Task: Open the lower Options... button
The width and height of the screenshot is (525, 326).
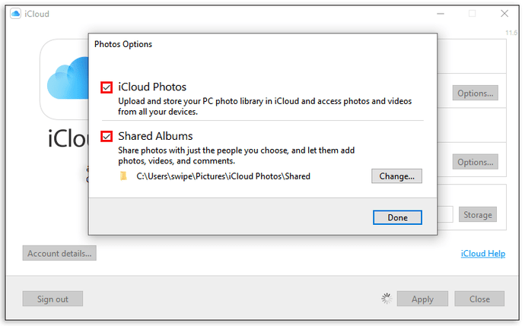Action: (x=475, y=162)
